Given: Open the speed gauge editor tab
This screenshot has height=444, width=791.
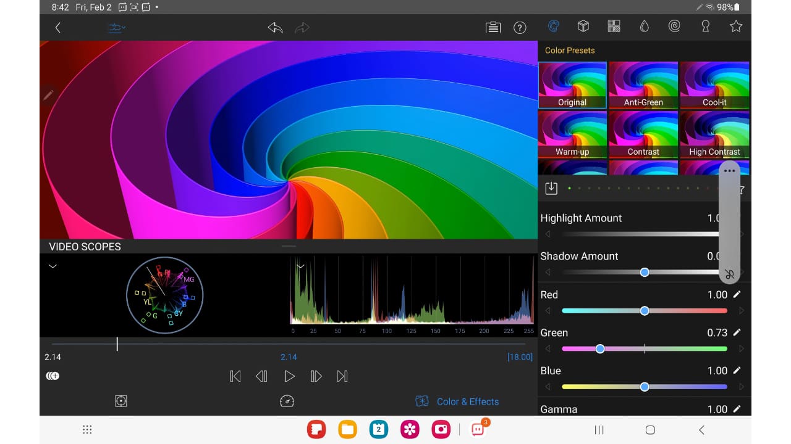Looking at the screenshot, I should pyautogui.click(x=287, y=401).
